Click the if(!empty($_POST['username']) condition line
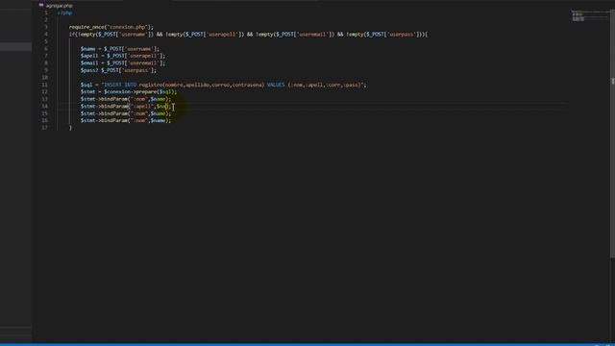The height and width of the screenshot is (346, 615). pyautogui.click(x=248, y=35)
